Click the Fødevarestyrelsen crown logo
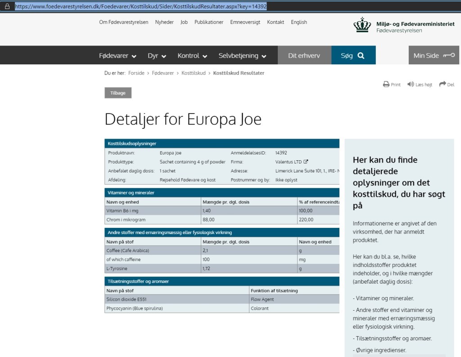The image size is (461, 357). (x=362, y=25)
